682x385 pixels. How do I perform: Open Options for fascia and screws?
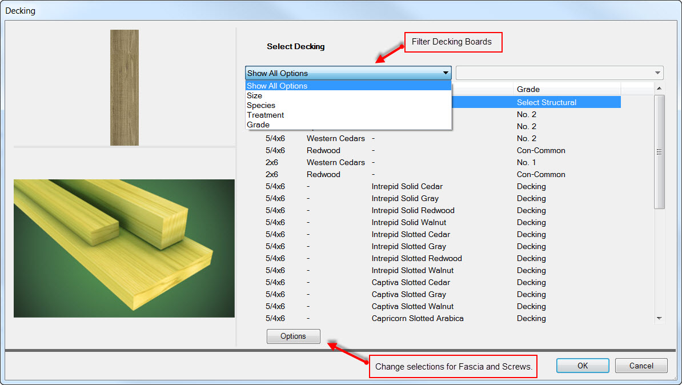(294, 336)
